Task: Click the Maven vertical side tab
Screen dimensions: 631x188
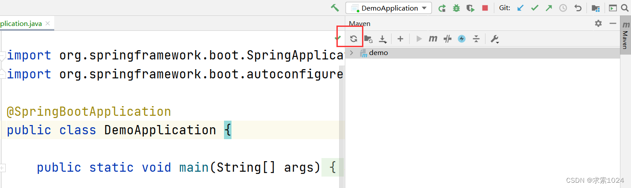Action: pyautogui.click(x=625, y=35)
